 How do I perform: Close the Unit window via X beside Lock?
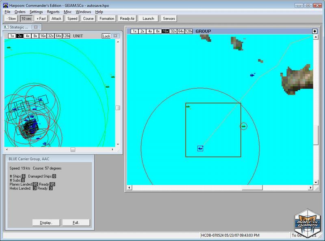click(115, 36)
